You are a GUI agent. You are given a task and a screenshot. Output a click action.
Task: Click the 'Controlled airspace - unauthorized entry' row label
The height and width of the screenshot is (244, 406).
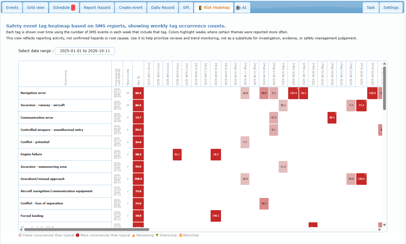coord(52,130)
